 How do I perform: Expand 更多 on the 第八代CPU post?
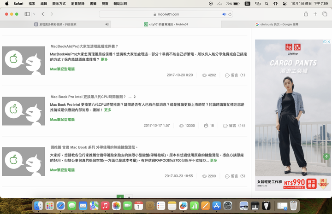tap(107, 110)
